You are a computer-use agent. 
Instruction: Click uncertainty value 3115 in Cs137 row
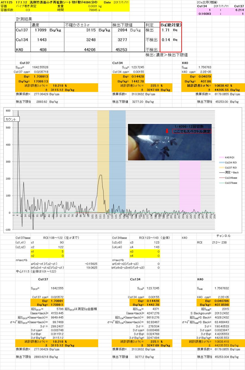[x=91, y=30]
